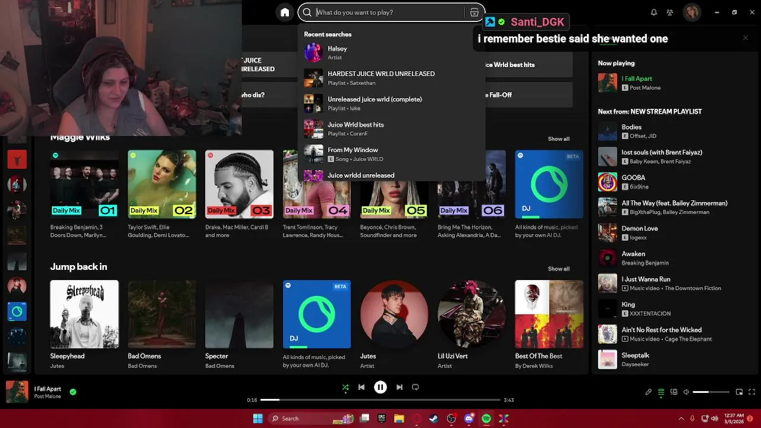Skip to next track

point(400,387)
